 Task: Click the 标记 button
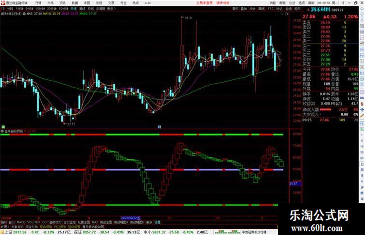pyautogui.click(x=279, y=8)
